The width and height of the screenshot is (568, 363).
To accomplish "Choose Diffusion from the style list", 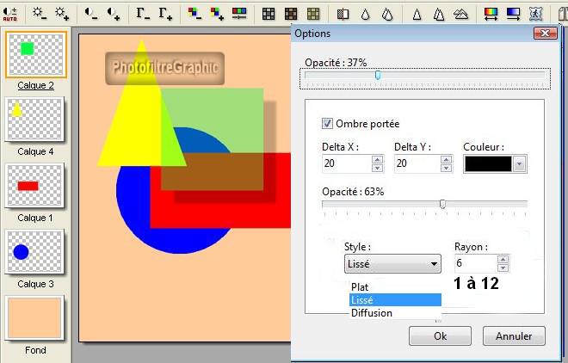I will [372, 313].
